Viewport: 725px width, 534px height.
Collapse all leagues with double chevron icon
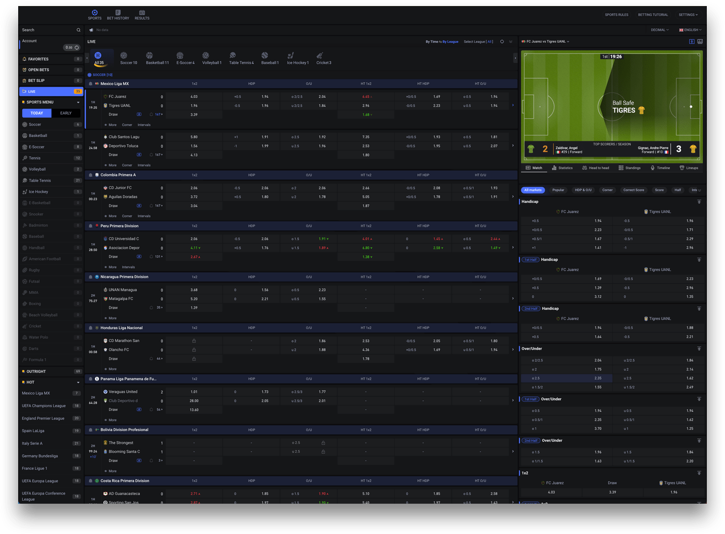pos(511,41)
